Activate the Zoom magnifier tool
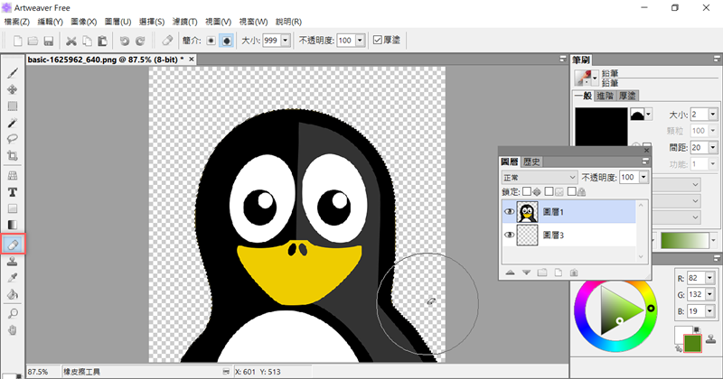 point(14,312)
